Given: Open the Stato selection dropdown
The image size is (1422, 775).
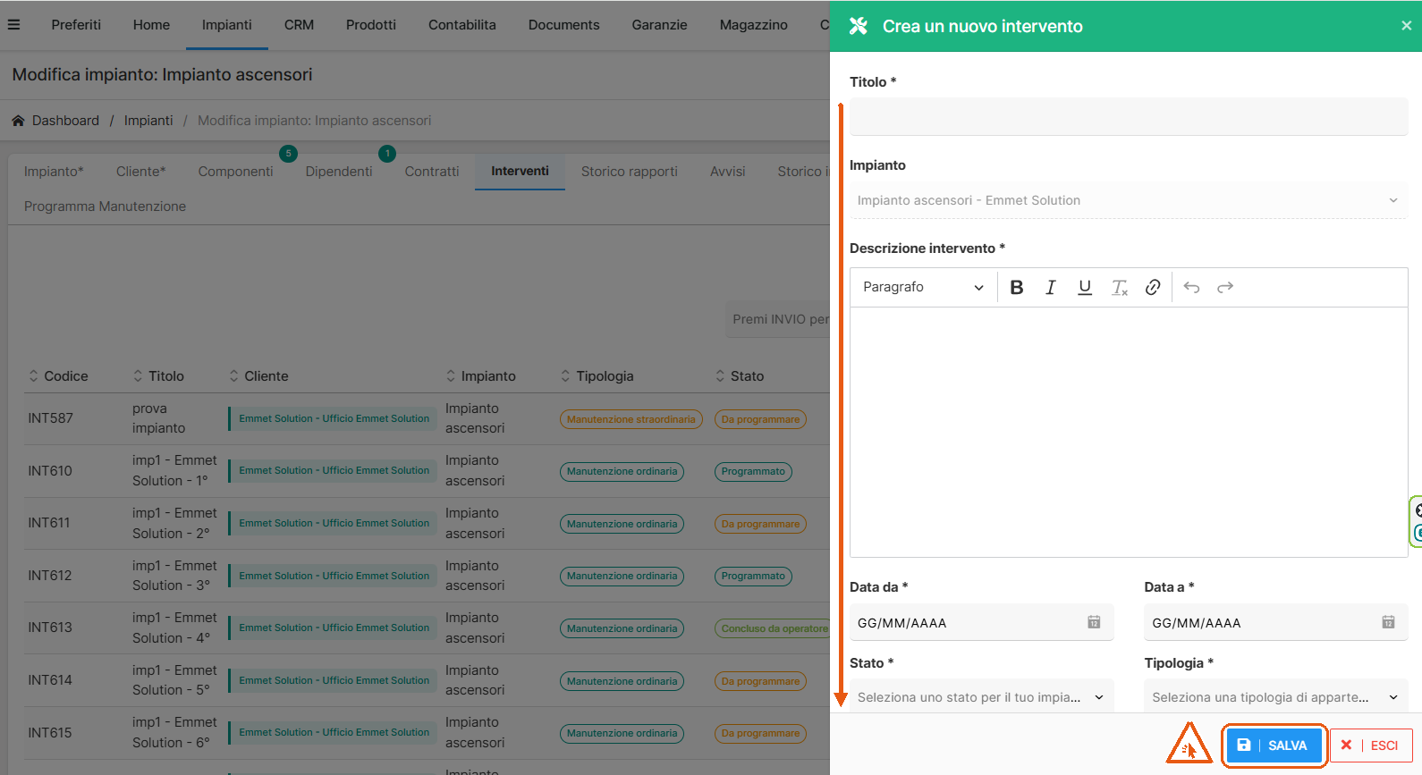Looking at the screenshot, I should tap(981, 697).
